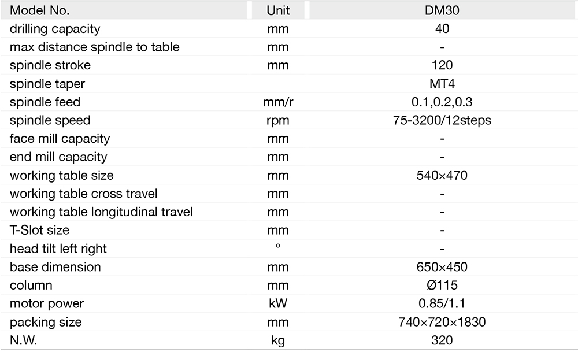
Task: Select the DM30 model column header
Action: point(442,10)
